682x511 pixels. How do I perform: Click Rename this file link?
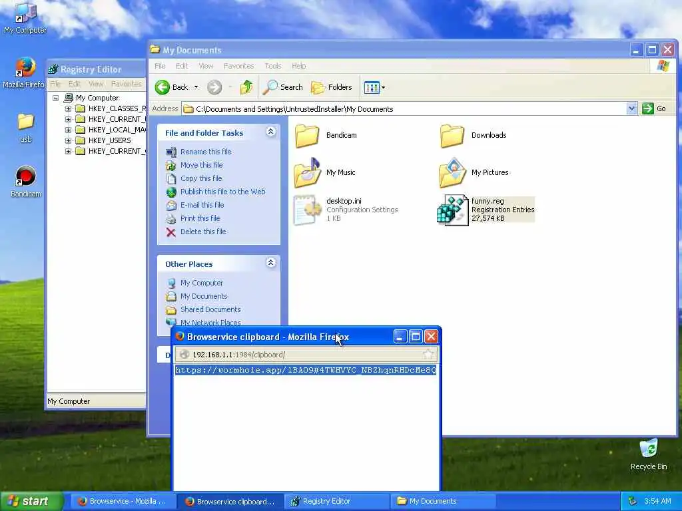[x=206, y=152]
